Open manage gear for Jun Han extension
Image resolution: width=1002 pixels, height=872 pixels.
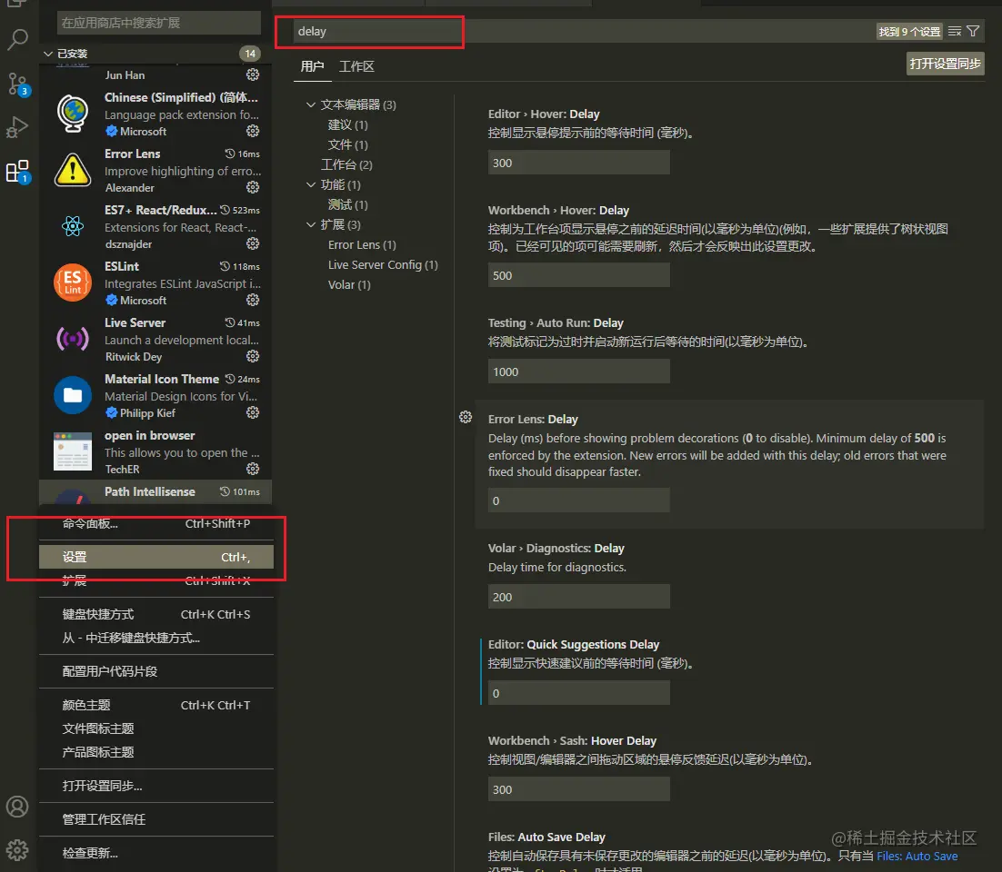(x=253, y=74)
